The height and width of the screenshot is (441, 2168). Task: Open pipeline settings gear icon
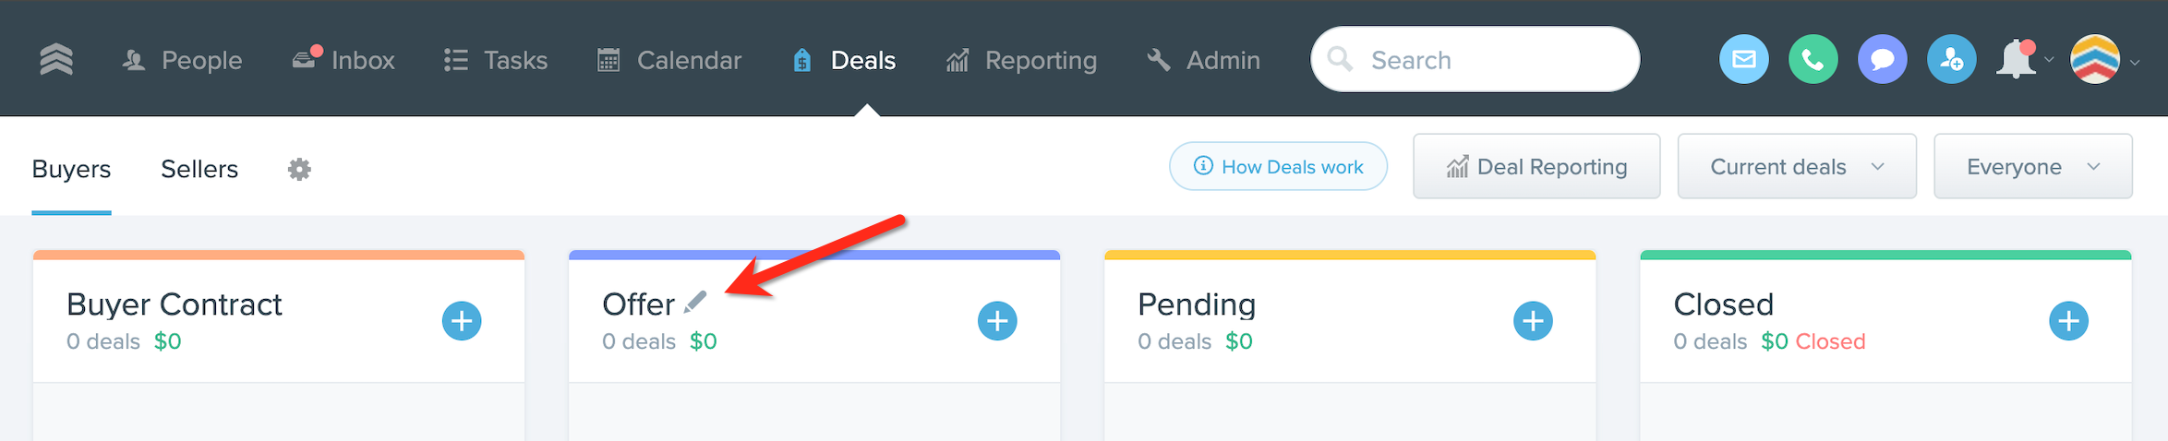(299, 169)
